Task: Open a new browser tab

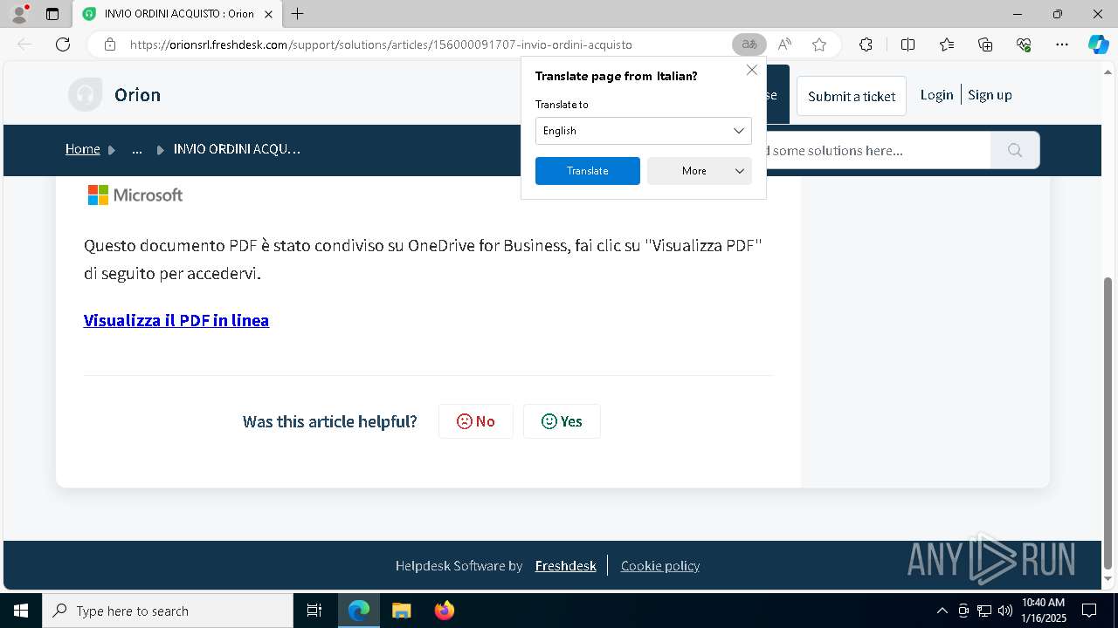Action: pos(298,14)
